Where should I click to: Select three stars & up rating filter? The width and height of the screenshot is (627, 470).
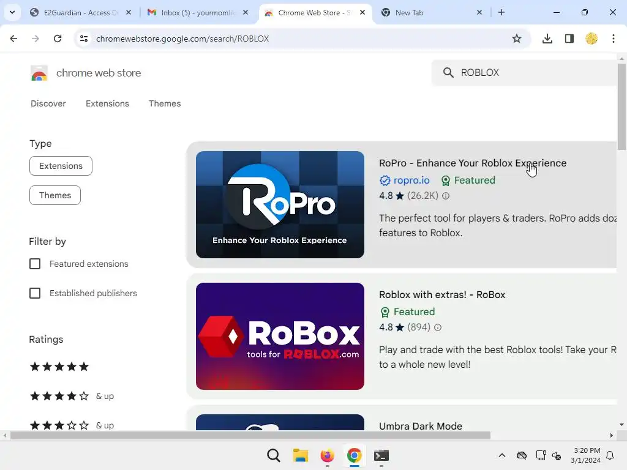pyautogui.click(x=72, y=425)
